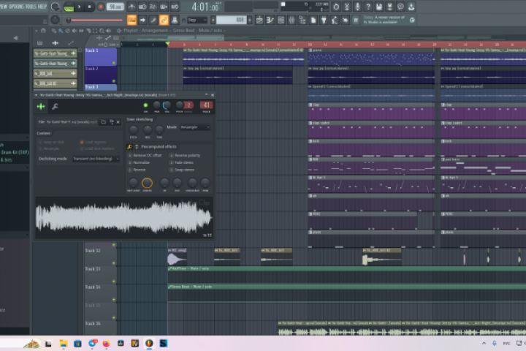
Task: Open the playlist options menu arrow
Action: pyautogui.click(x=37, y=31)
